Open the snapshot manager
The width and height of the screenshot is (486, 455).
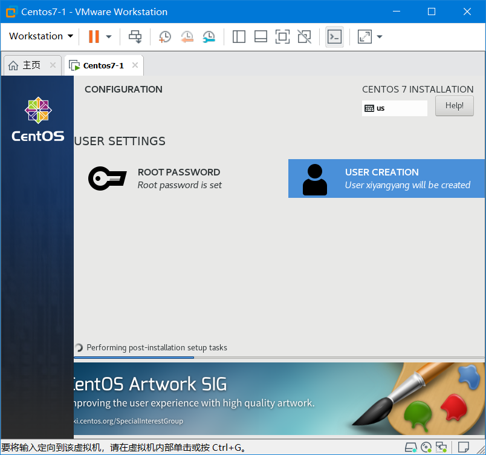coord(209,36)
